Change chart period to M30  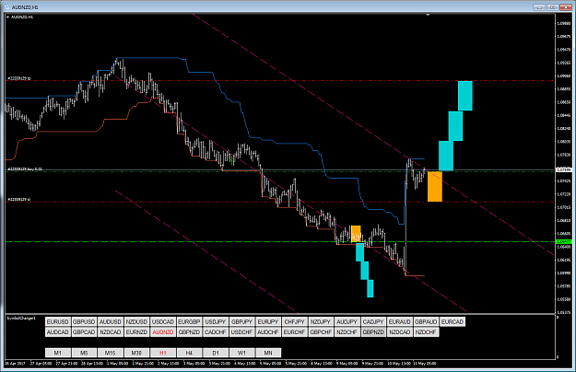(x=136, y=353)
